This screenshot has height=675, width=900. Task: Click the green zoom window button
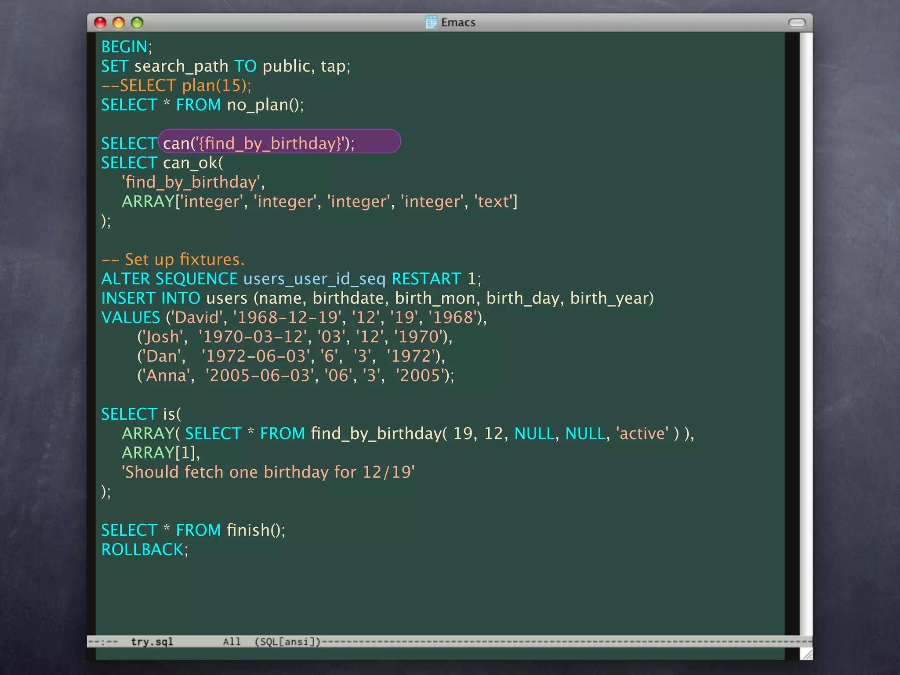(137, 23)
